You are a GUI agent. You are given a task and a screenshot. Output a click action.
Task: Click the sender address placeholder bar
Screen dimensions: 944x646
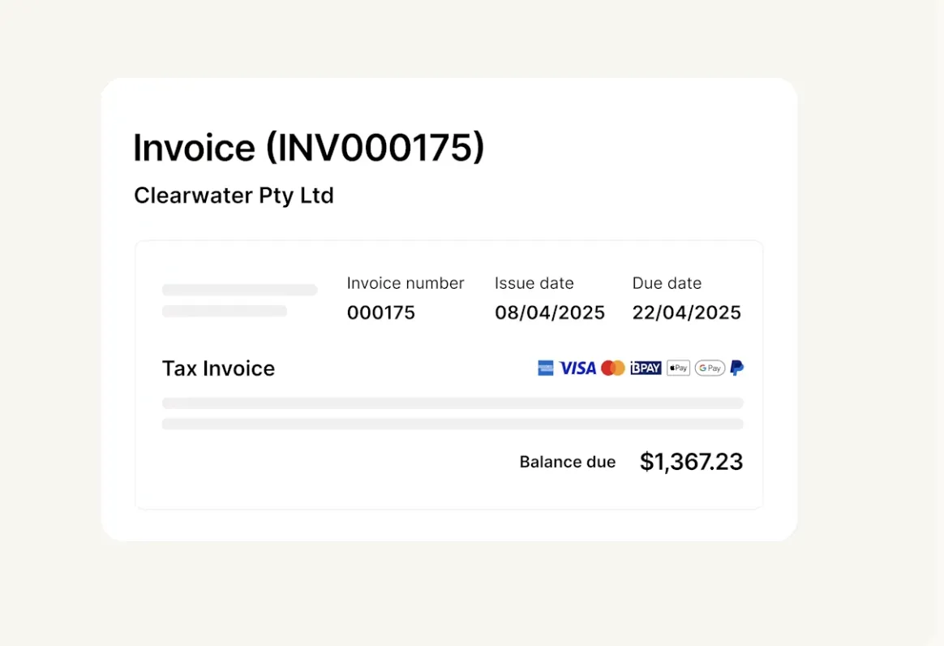[239, 290]
